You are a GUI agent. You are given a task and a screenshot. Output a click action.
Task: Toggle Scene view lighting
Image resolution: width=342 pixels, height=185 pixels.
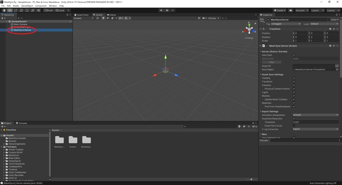pos(103,18)
